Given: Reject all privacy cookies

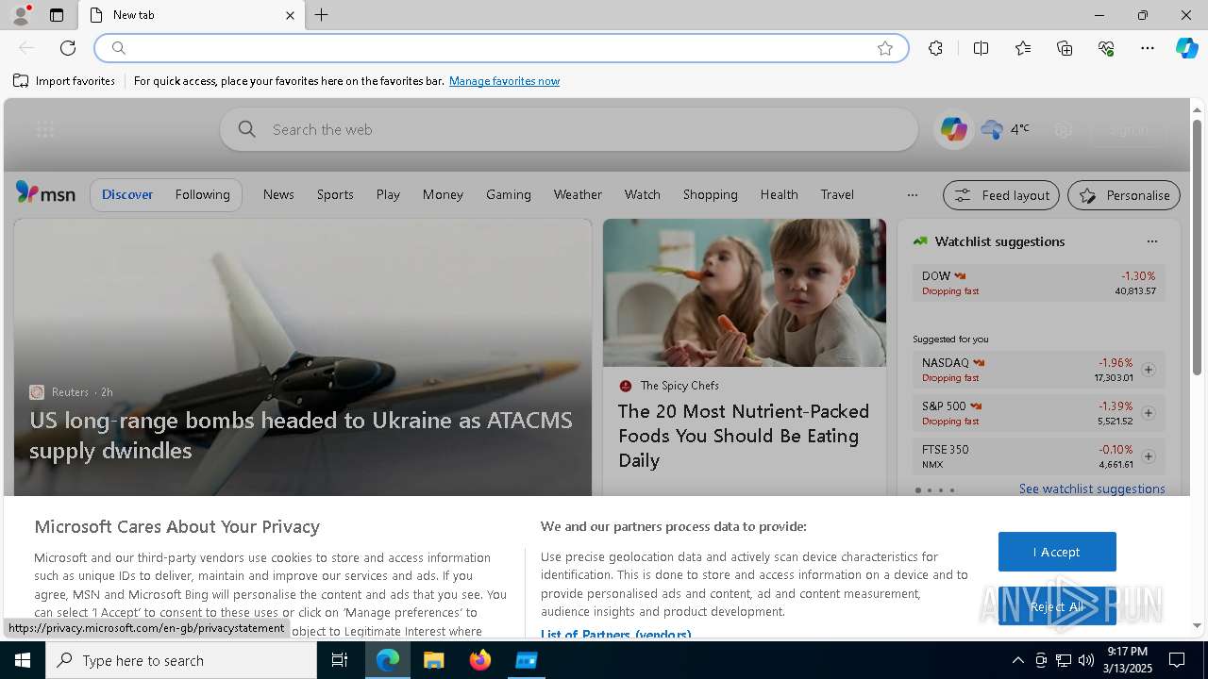Looking at the screenshot, I should tap(1057, 606).
